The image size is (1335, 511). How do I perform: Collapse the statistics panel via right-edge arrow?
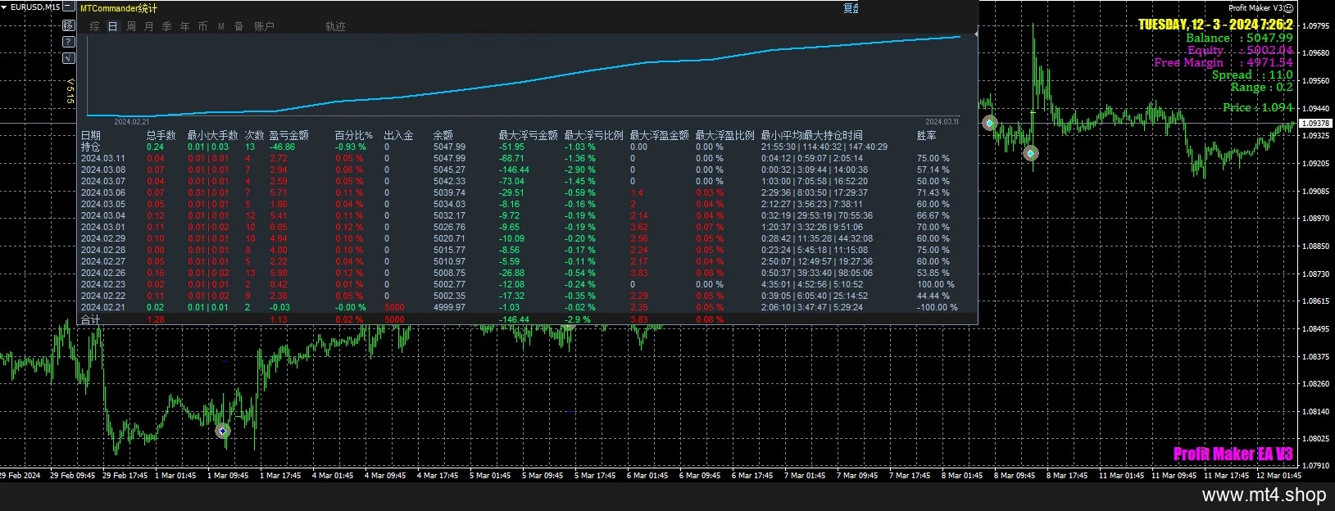click(975, 34)
